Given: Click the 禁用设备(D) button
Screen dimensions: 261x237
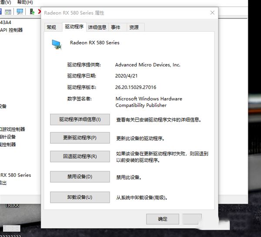Looking at the screenshot, I should click(80, 177).
